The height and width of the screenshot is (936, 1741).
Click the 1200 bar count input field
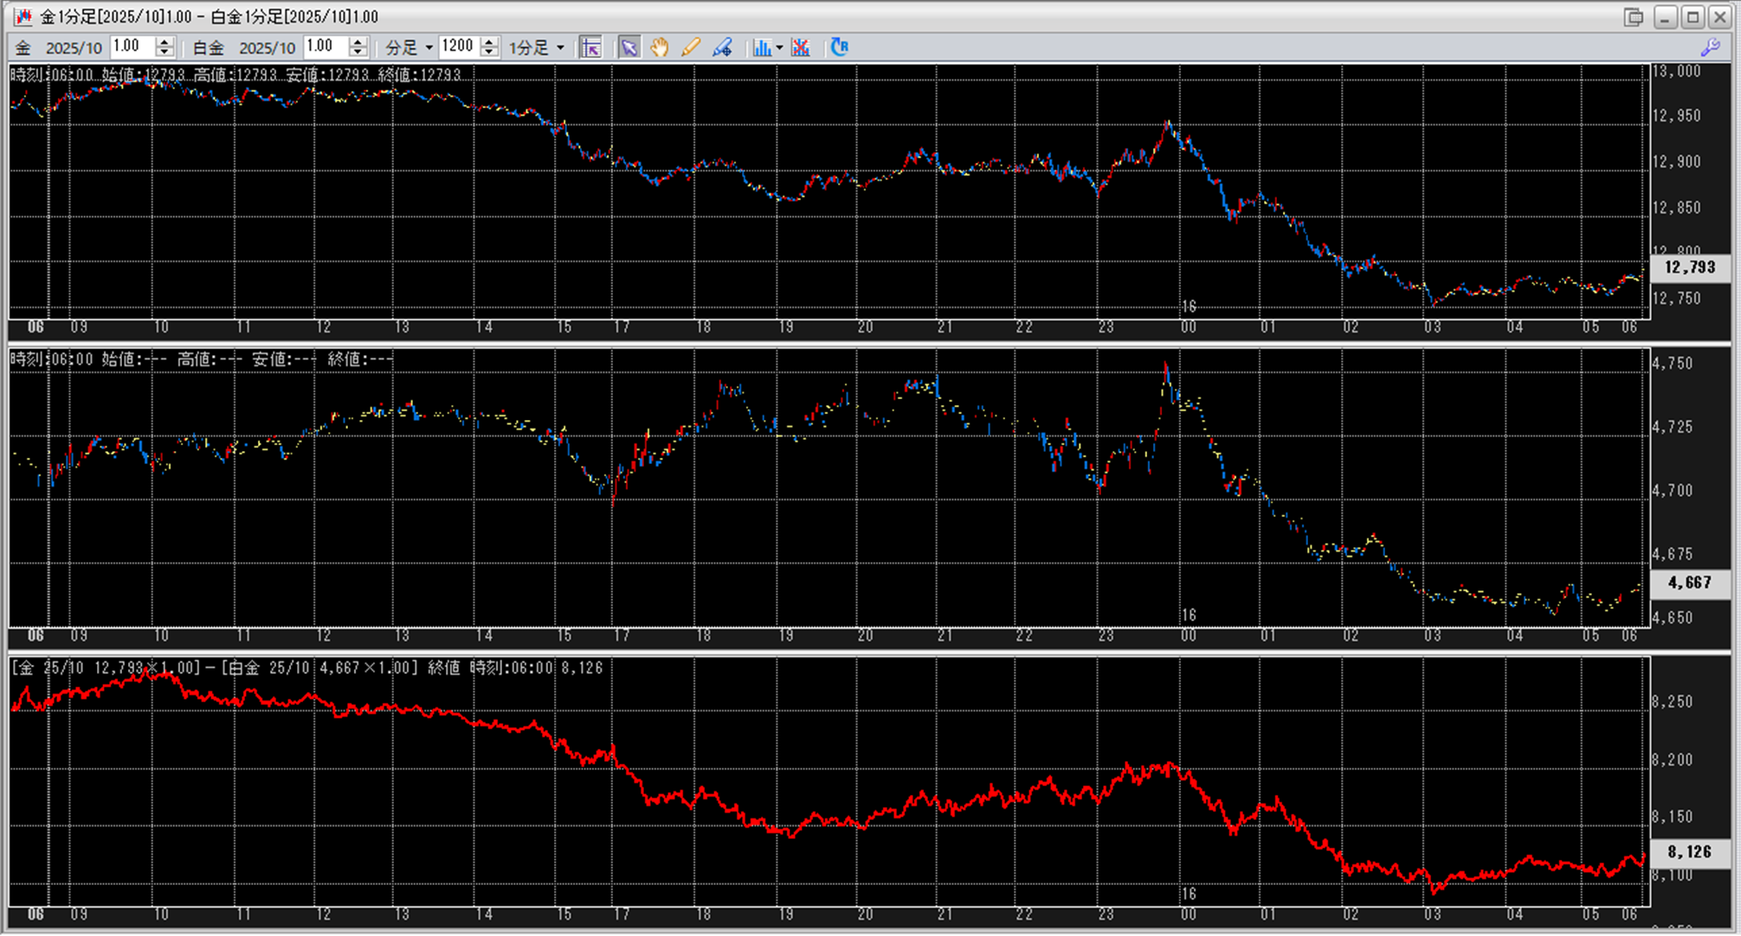click(x=458, y=47)
